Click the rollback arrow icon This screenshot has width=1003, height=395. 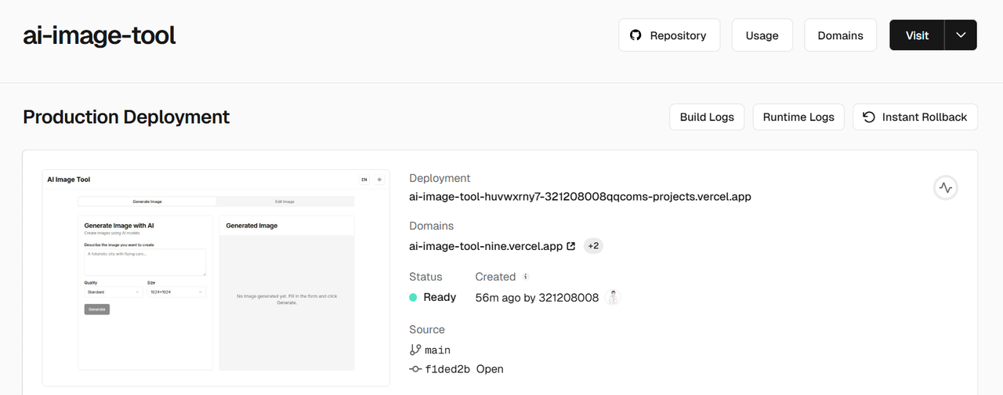point(869,117)
